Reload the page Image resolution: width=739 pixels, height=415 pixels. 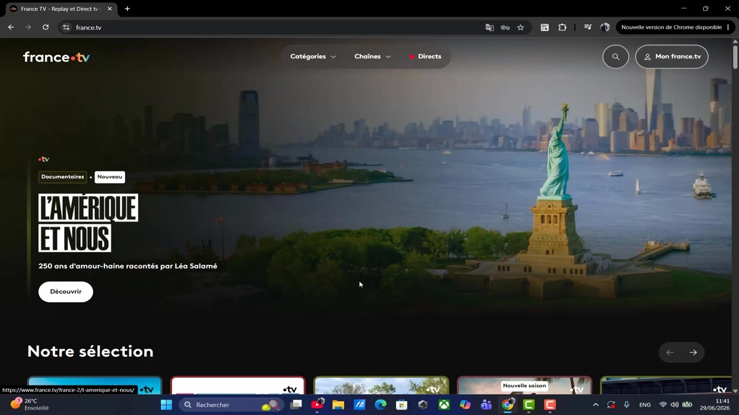pyautogui.click(x=46, y=27)
